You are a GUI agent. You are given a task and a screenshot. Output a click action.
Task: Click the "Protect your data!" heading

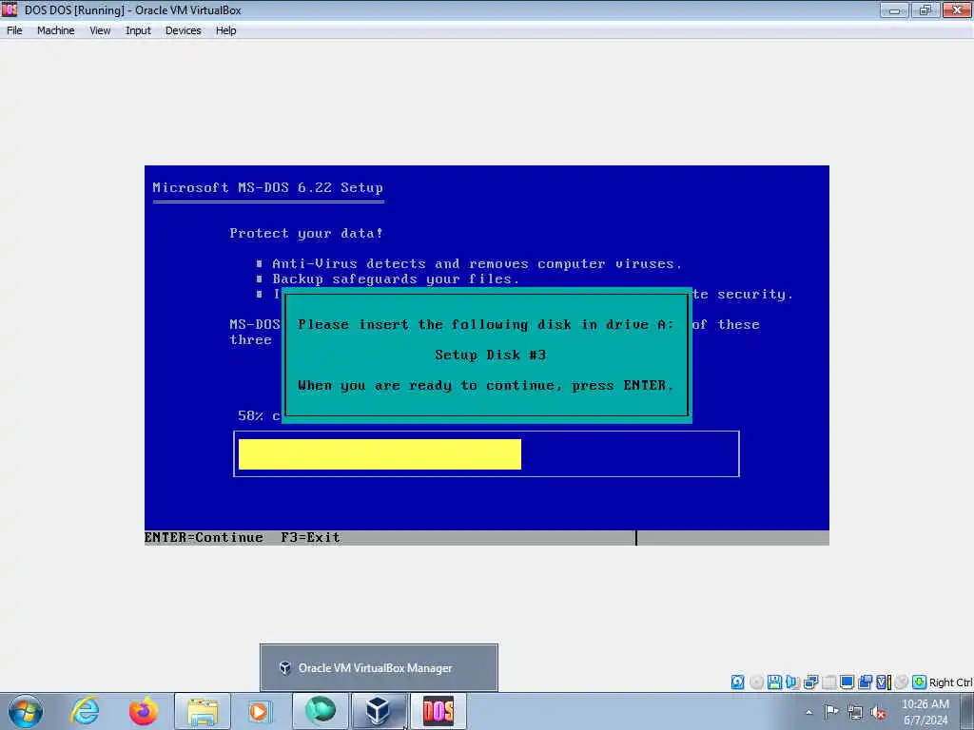tap(306, 234)
